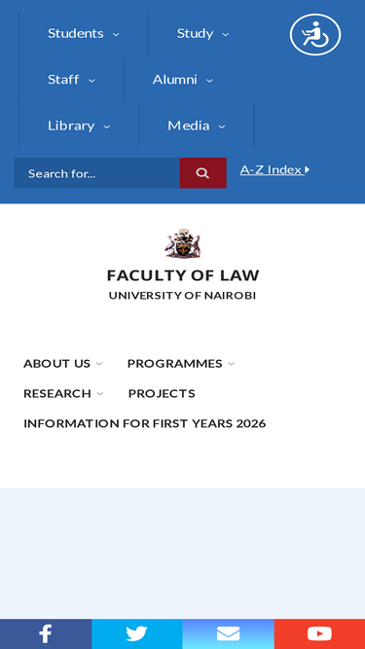The image size is (365, 649).
Task: Open the Twitter bird icon
Action: point(137,633)
